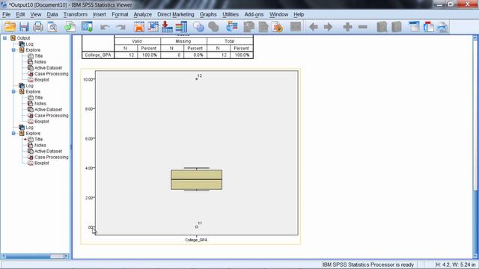The image size is (479, 269).
Task: Click the Go to Case icon
Action: [x=153, y=27]
